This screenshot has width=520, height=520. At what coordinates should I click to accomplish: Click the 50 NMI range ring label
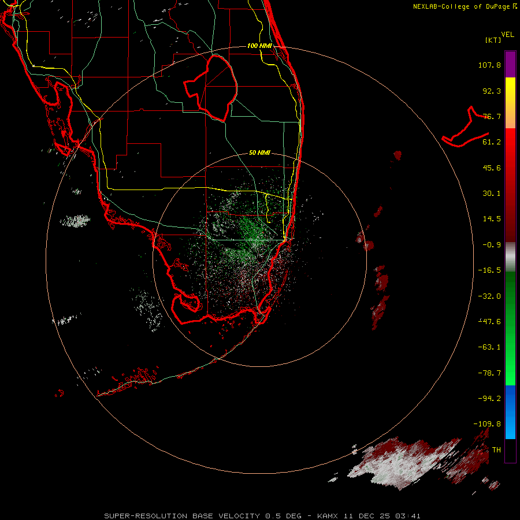(x=259, y=153)
